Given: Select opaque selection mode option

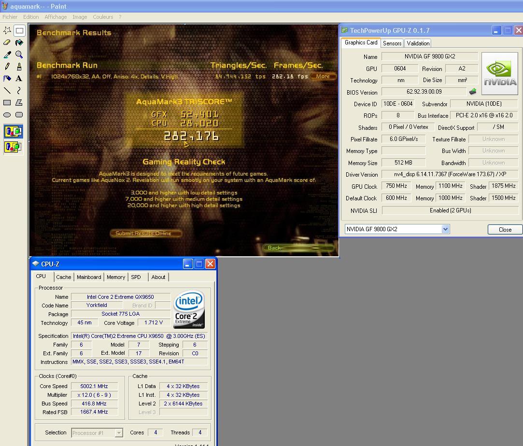Looking at the screenshot, I should pyautogui.click(x=14, y=131).
